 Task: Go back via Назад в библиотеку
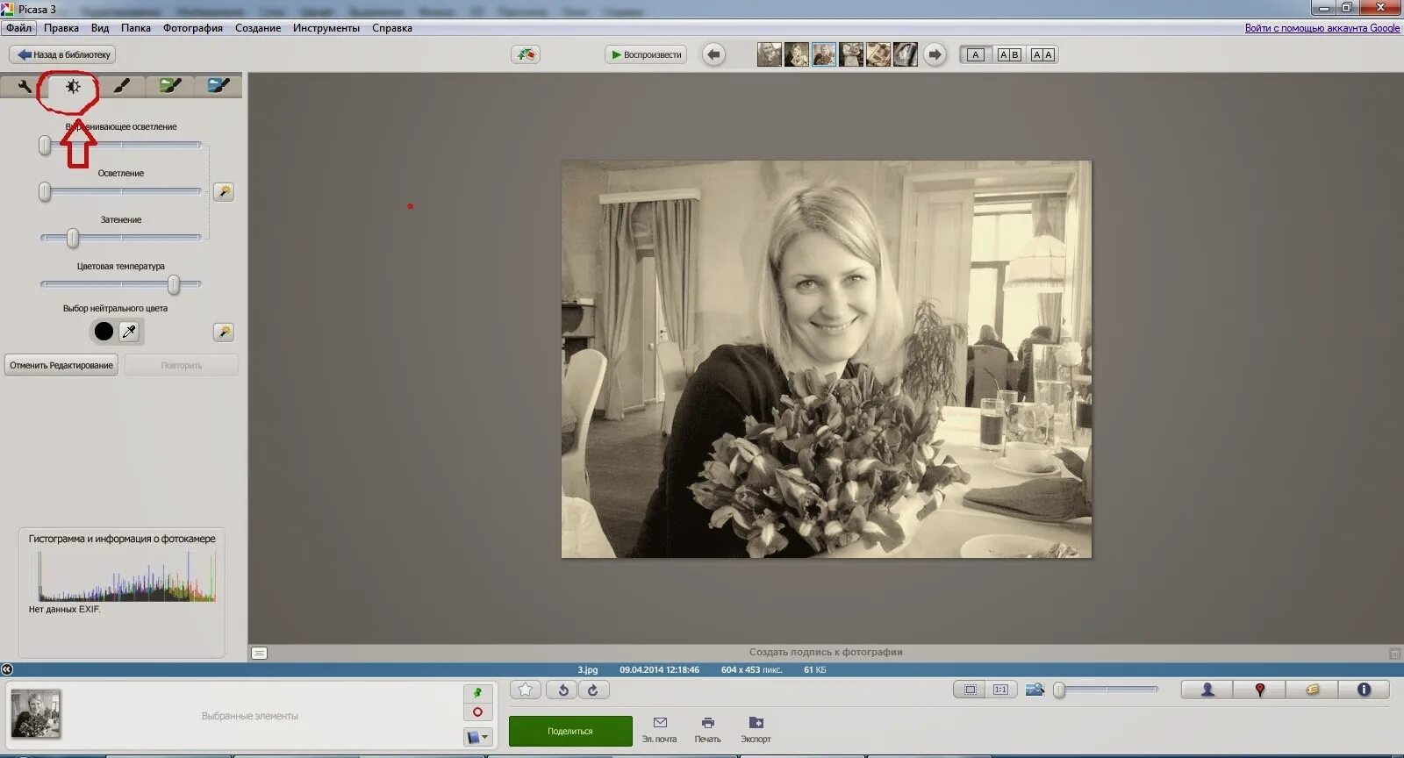click(63, 54)
